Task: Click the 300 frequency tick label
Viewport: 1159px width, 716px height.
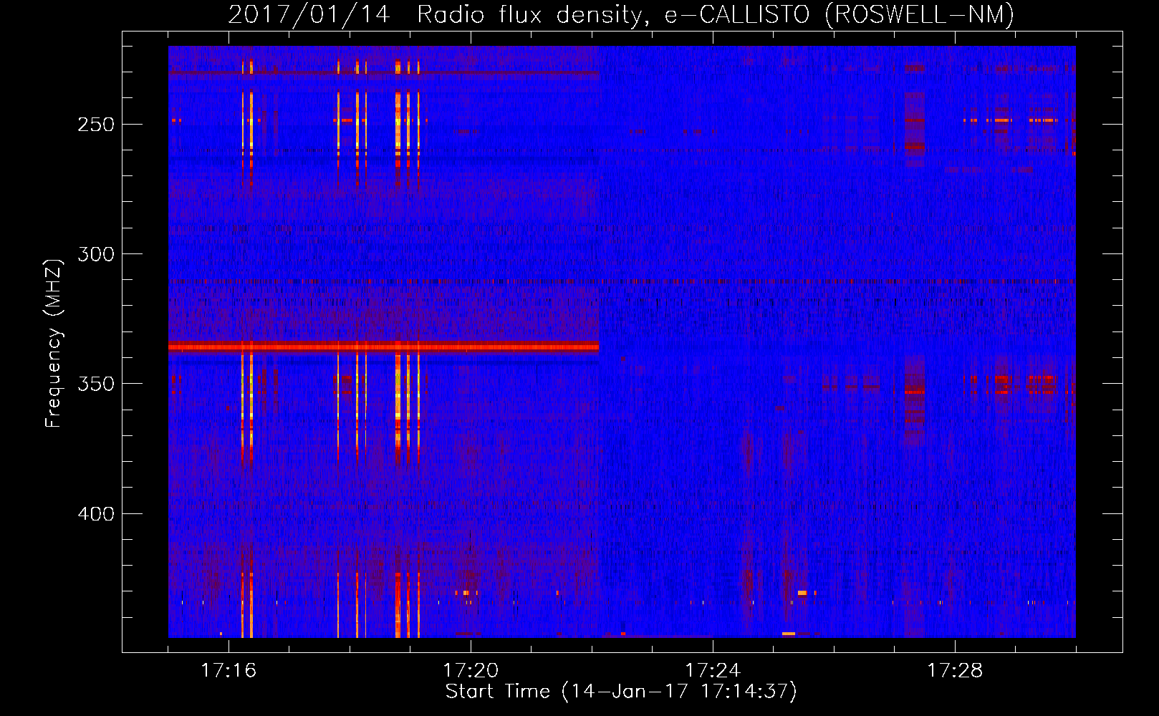Action: pyautogui.click(x=96, y=254)
